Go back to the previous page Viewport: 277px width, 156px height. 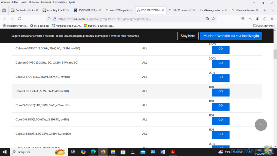tap(5, 19)
